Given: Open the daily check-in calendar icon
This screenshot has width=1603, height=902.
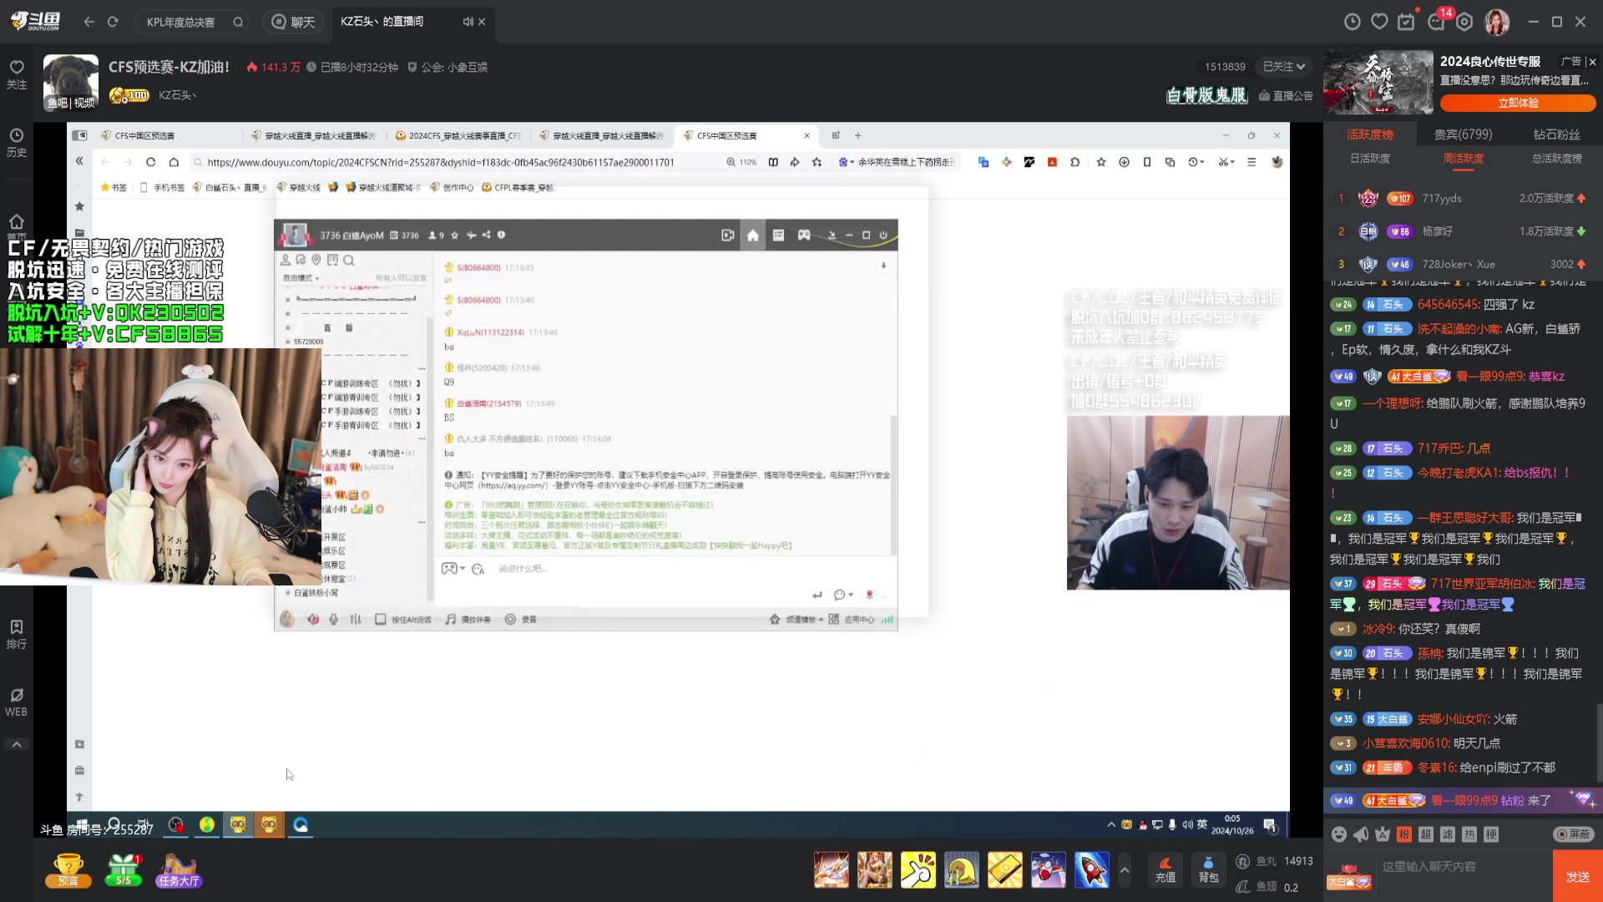Looking at the screenshot, I should pos(1407,22).
